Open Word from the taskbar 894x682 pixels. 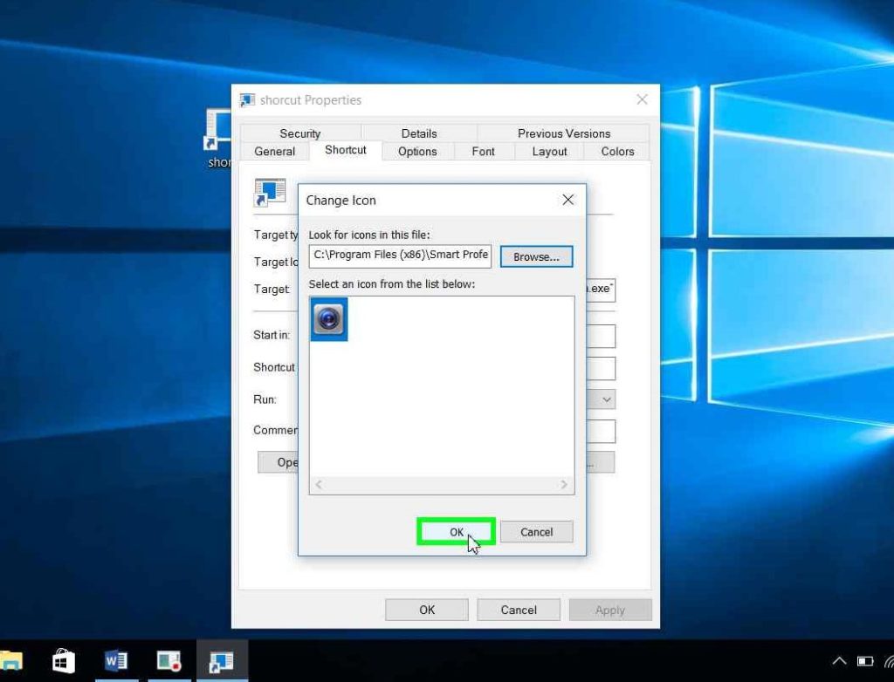point(116,661)
